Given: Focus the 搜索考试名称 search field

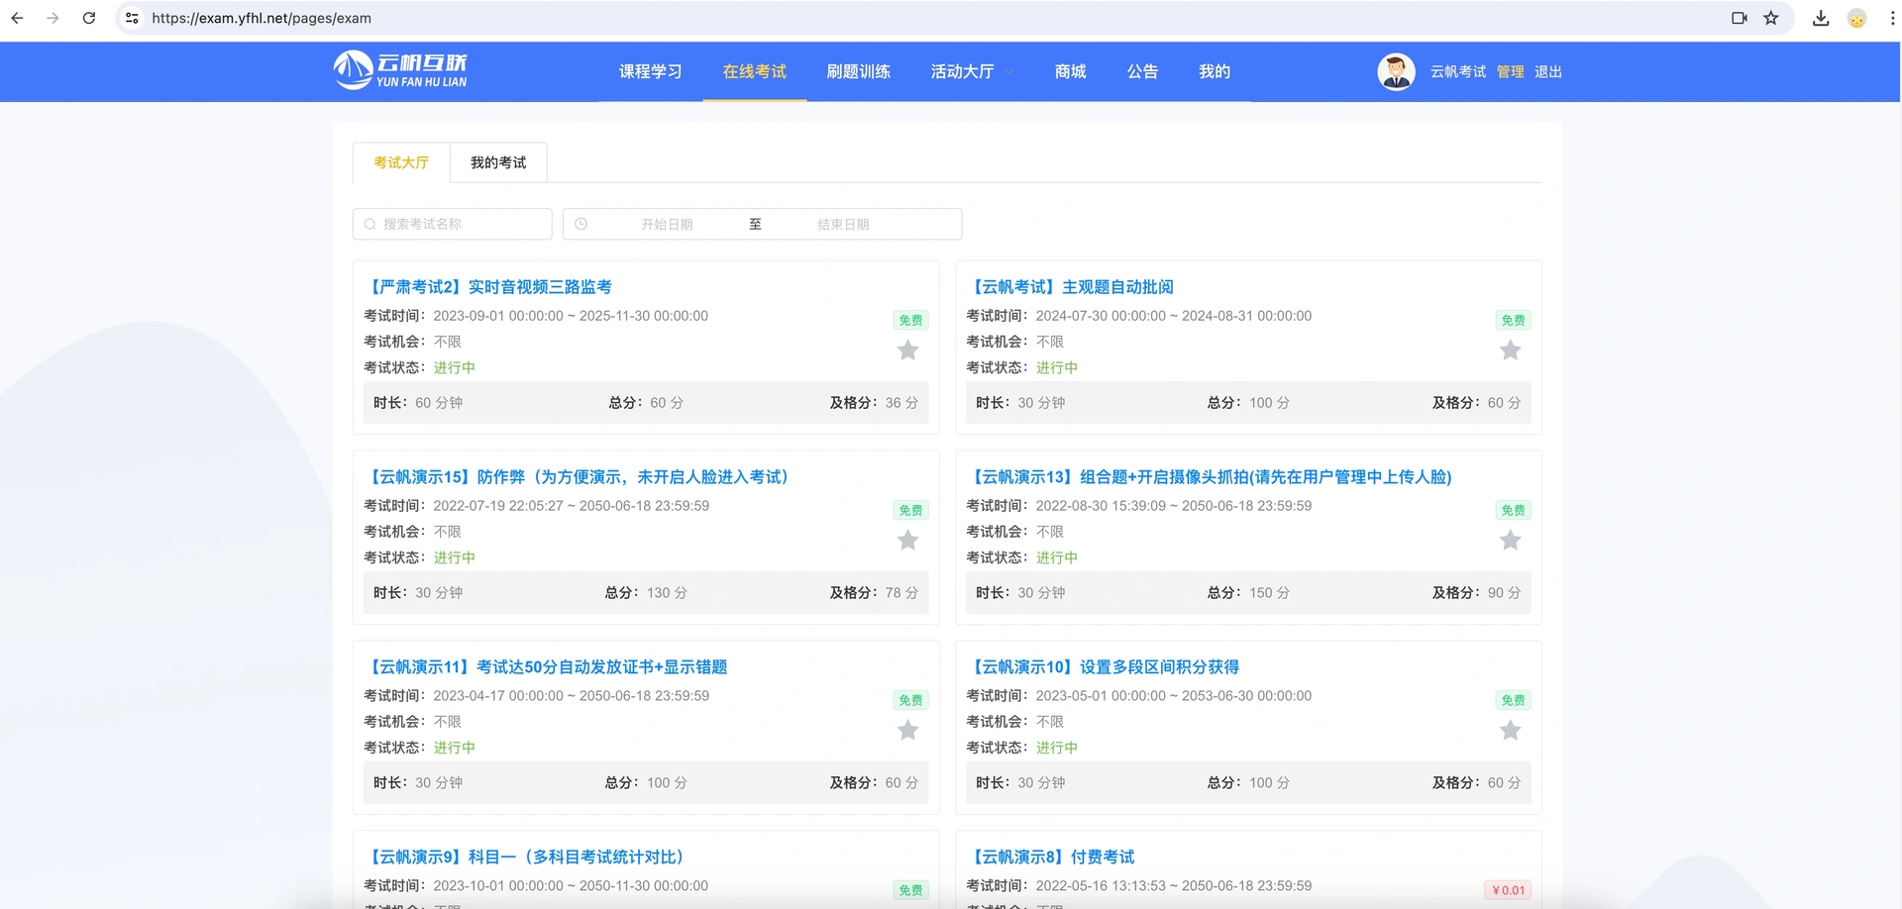Looking at the screenshot, I should pyautogui.click(x=453, y=224).
